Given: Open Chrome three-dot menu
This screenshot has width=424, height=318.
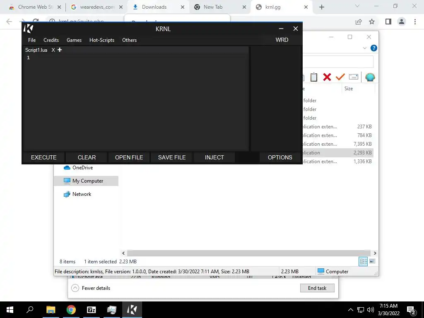Looking at the screenshot, I should point(415,22).
